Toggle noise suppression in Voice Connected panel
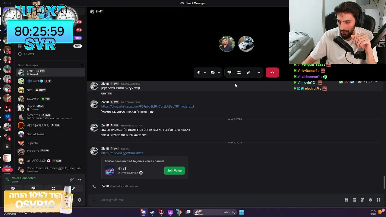The width and height of the screenshot is (386, 217). click(72, 180)
